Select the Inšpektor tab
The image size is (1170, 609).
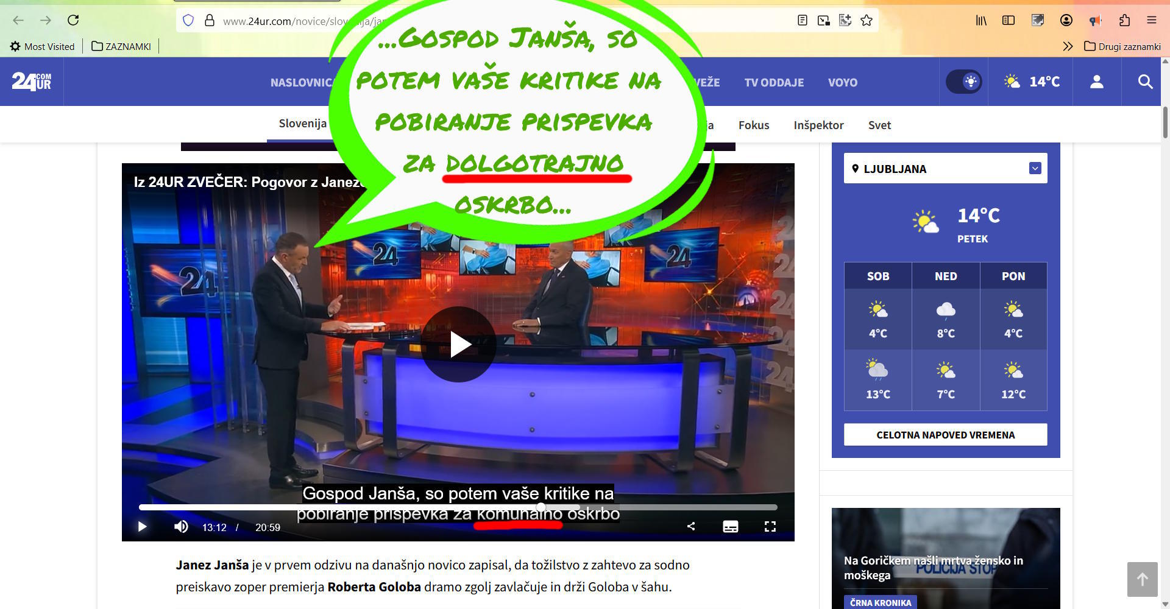[x=818, y=125]
